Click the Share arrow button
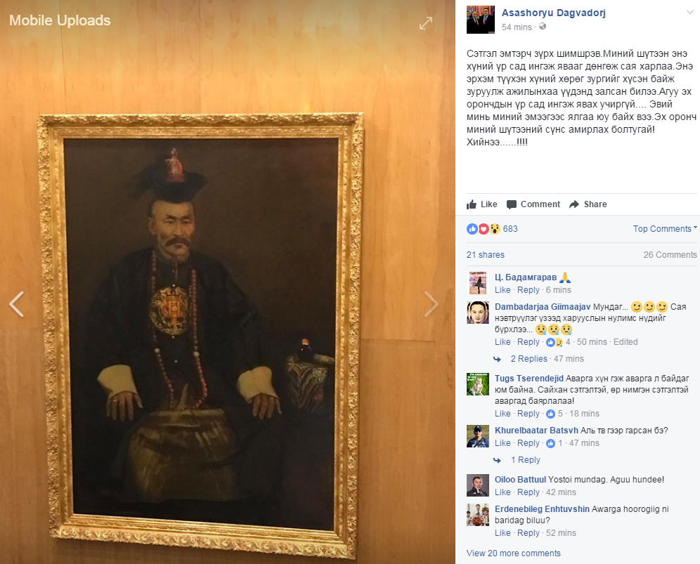The height and width of the screenshot is (564, 700). tap(588, 204)
